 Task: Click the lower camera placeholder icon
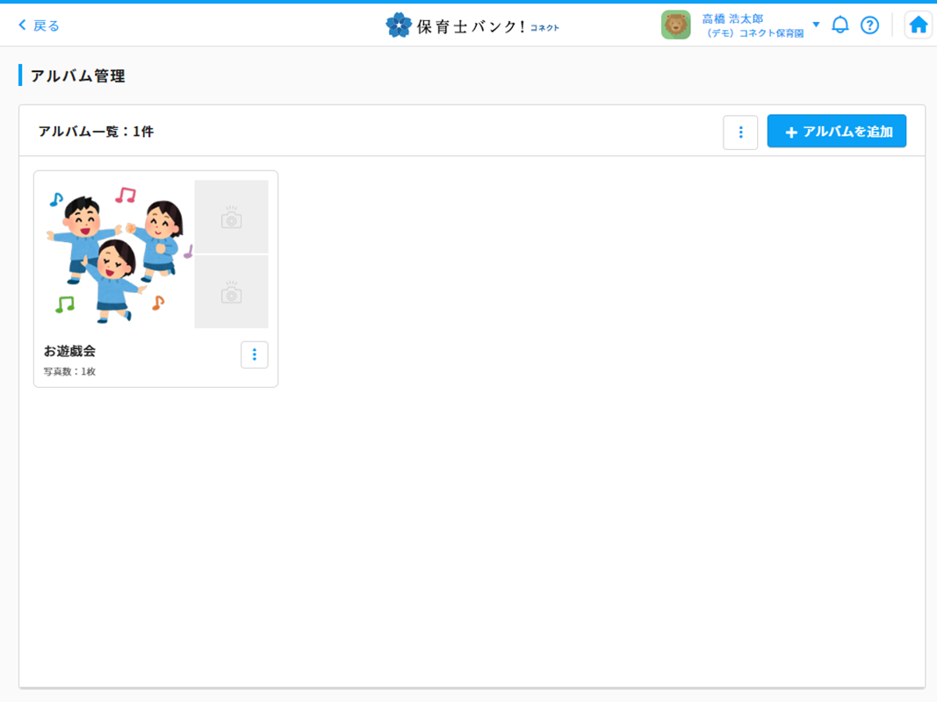coord(231,292)
